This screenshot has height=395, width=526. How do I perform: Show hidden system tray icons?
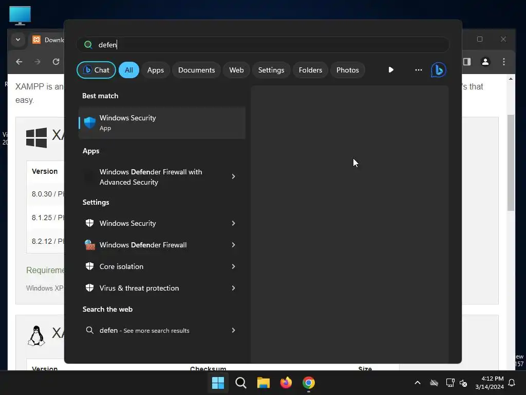[418, 383]
